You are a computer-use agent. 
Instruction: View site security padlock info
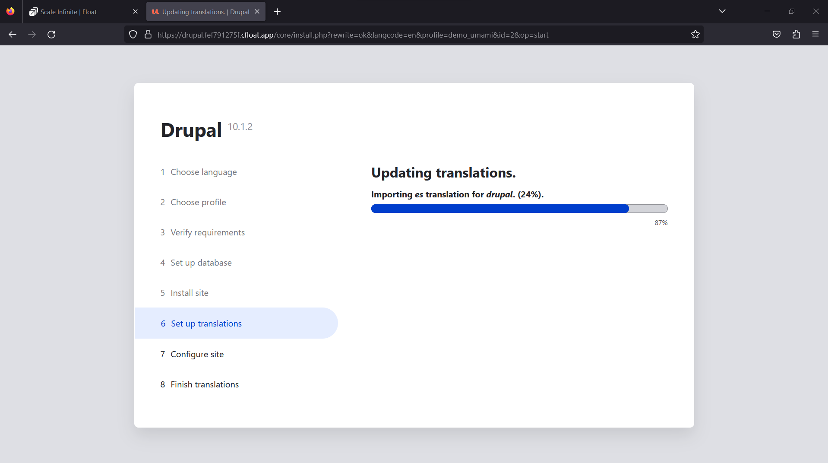pyautogui.click(x=148, y=35)
